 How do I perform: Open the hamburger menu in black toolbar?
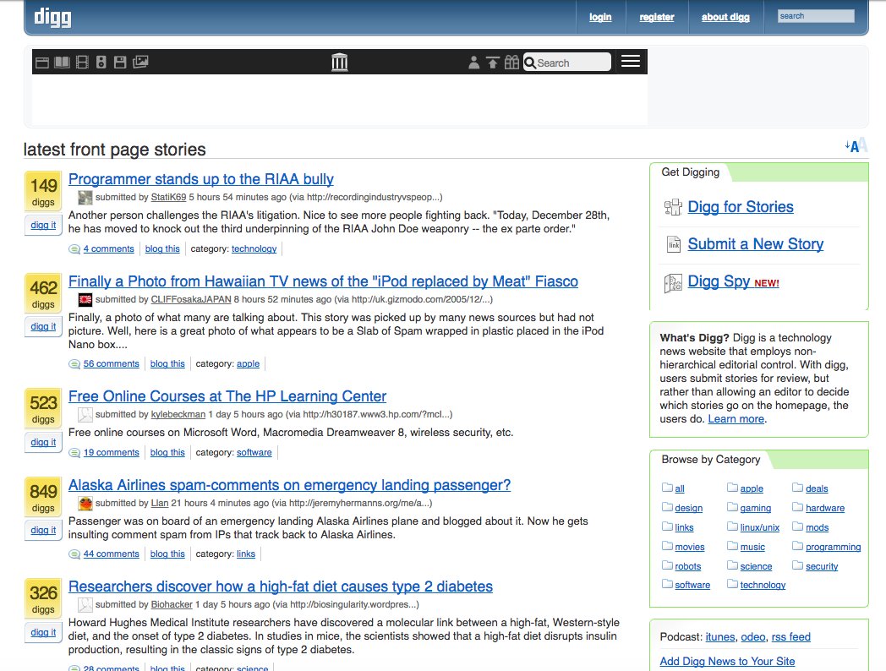tap(631, 61)
